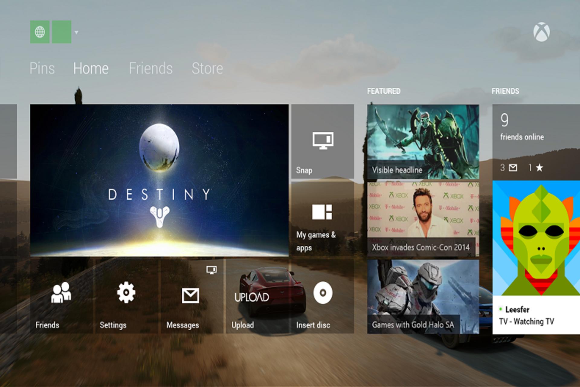Go to the Friends tab
580x387 pixels.
150,68
